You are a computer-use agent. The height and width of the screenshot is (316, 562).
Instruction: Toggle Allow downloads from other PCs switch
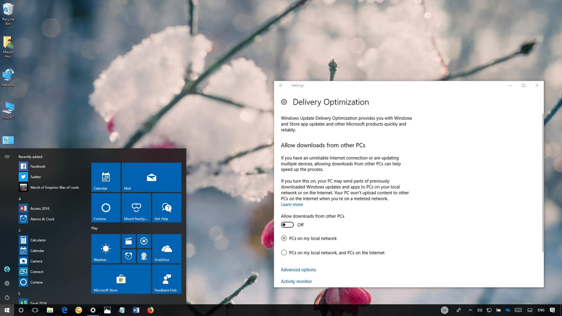point(287,225)
